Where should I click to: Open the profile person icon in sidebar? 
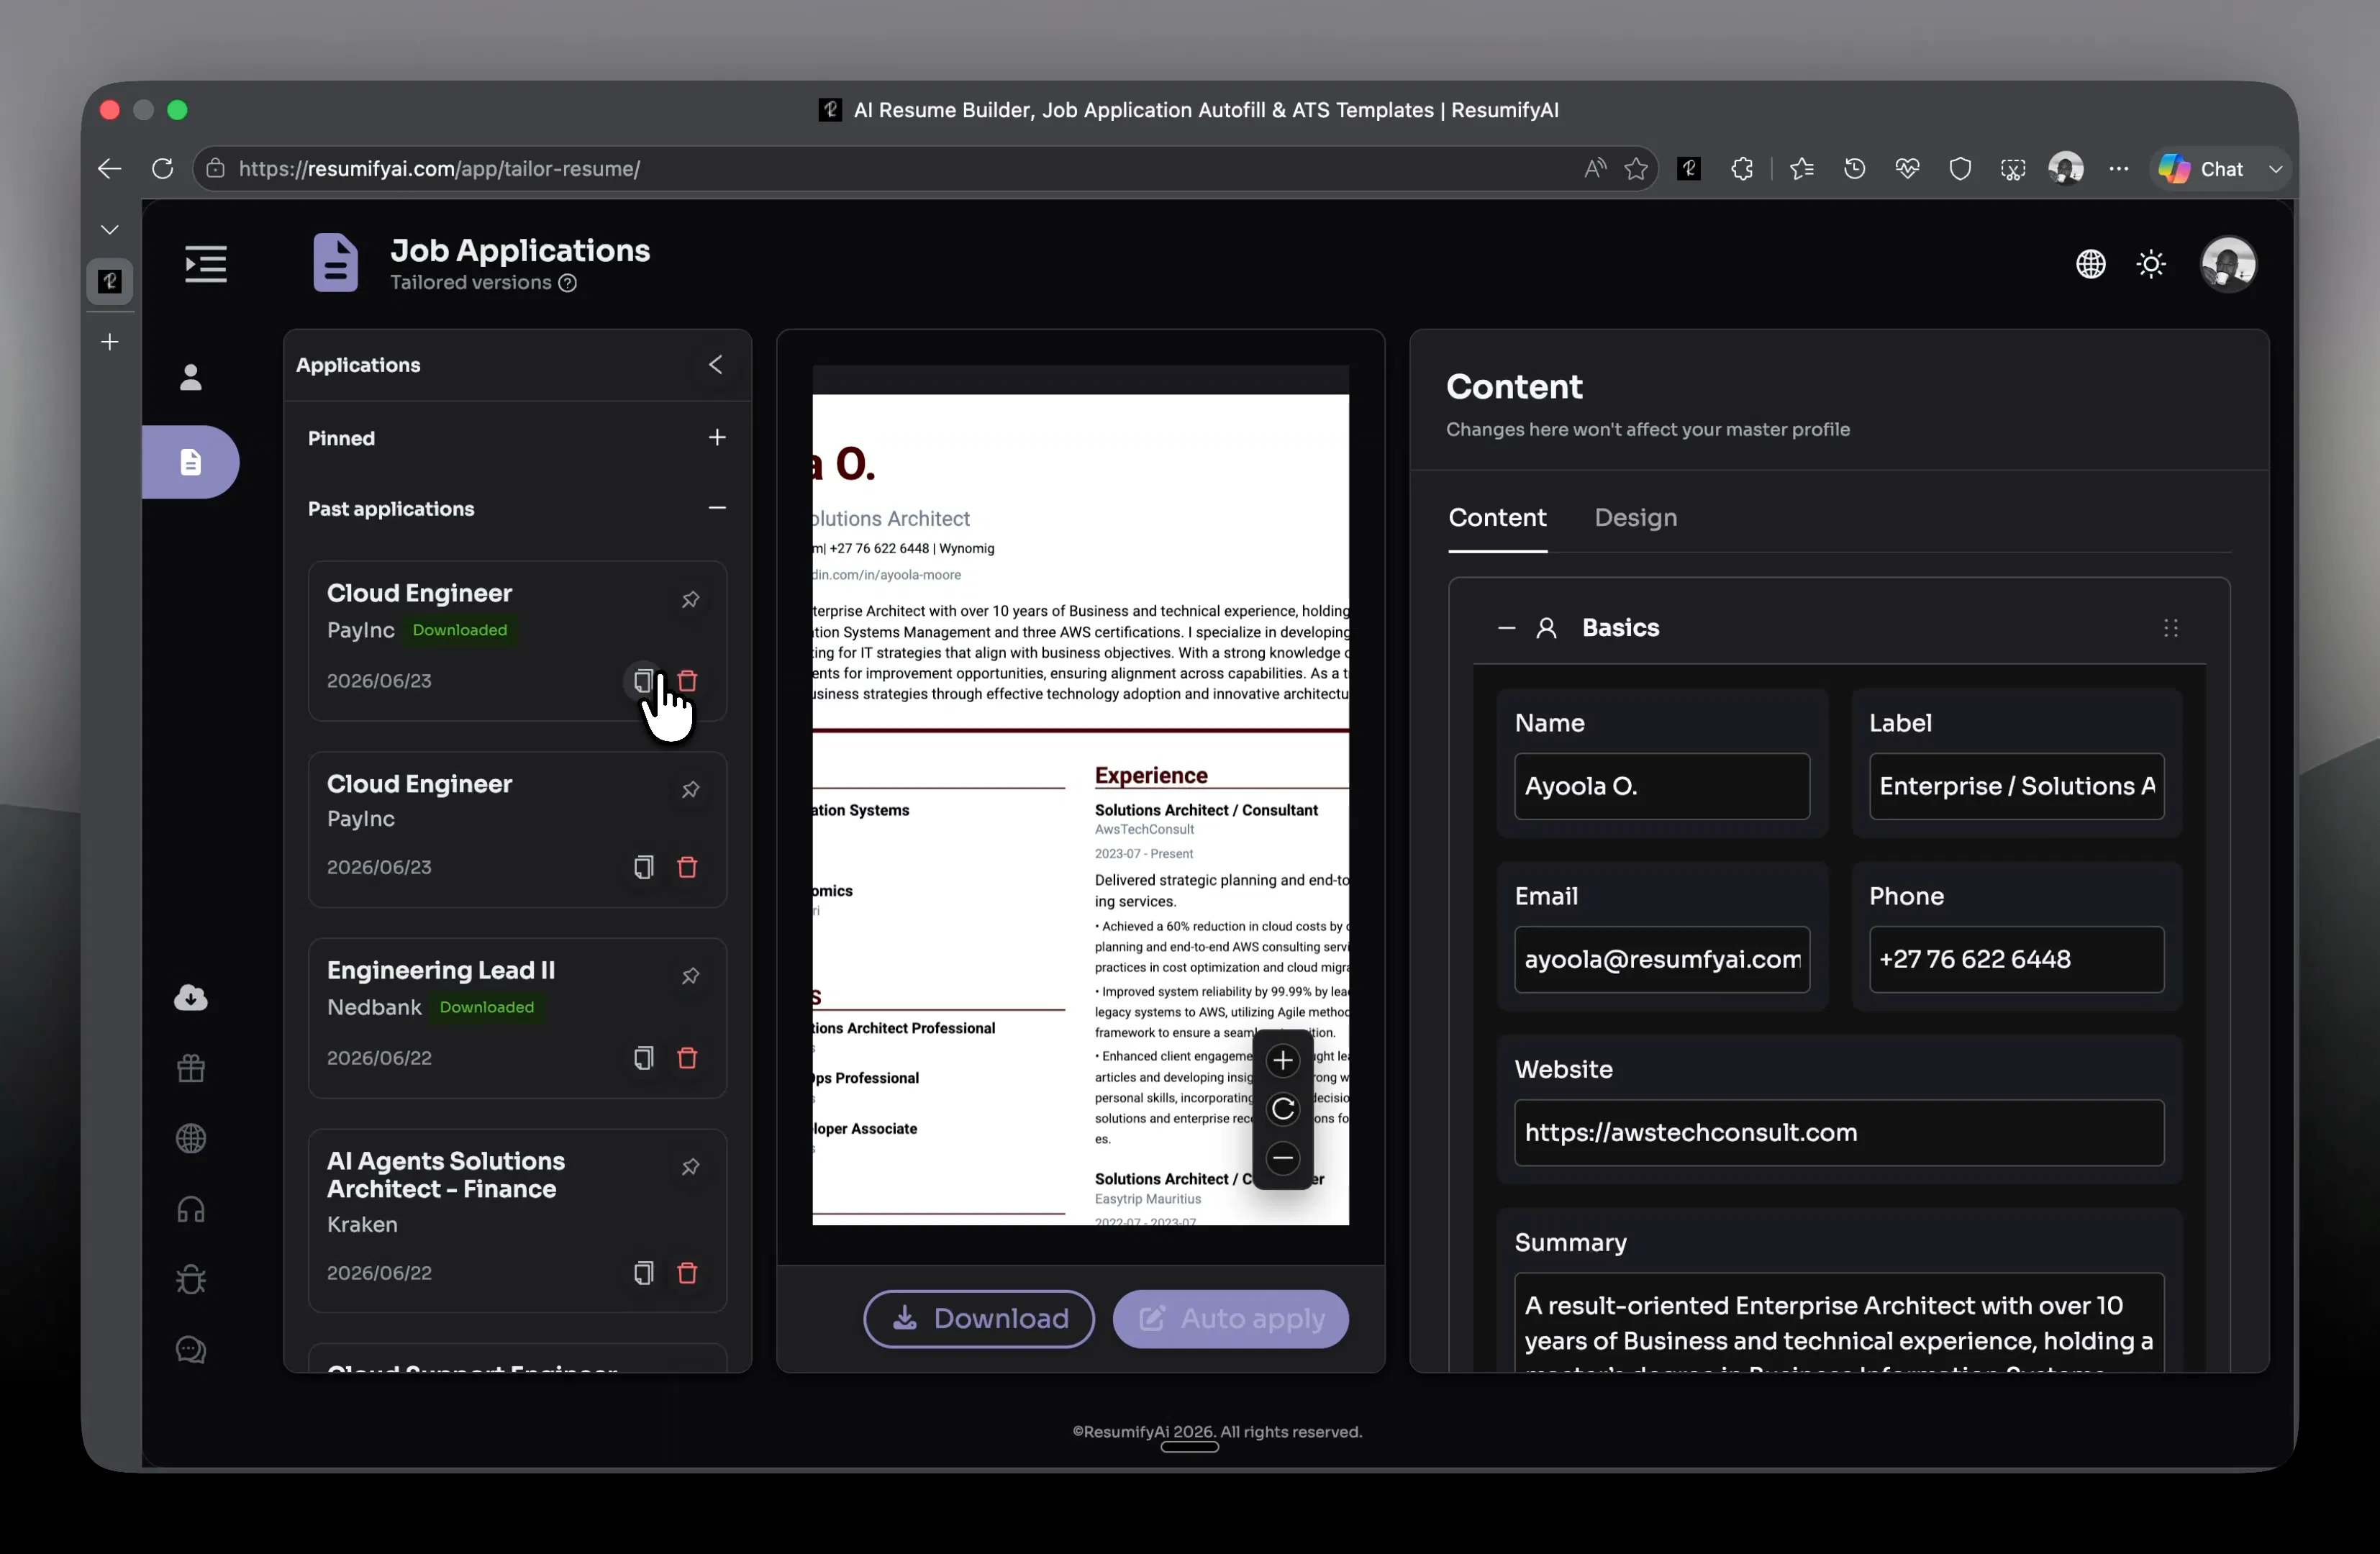(190, 377)
